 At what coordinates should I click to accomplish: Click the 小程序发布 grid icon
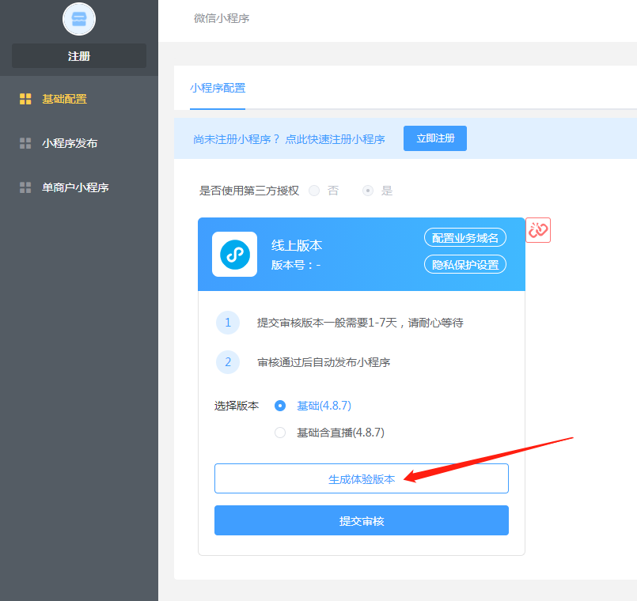click(25, 143)
